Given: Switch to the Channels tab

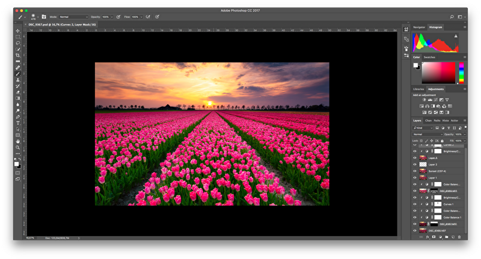Looking at the screenshot, I should click(428, 120).
